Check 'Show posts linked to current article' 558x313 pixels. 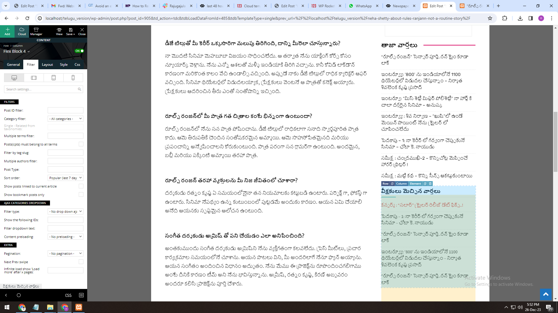click(x=81, y=186)
